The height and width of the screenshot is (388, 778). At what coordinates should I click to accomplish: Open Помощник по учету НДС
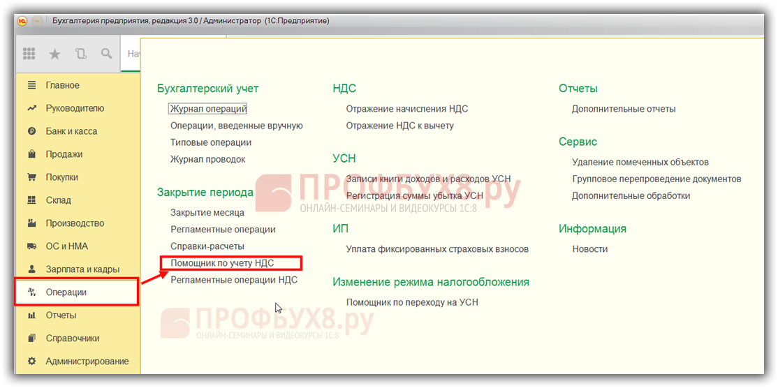pos(222,263)
